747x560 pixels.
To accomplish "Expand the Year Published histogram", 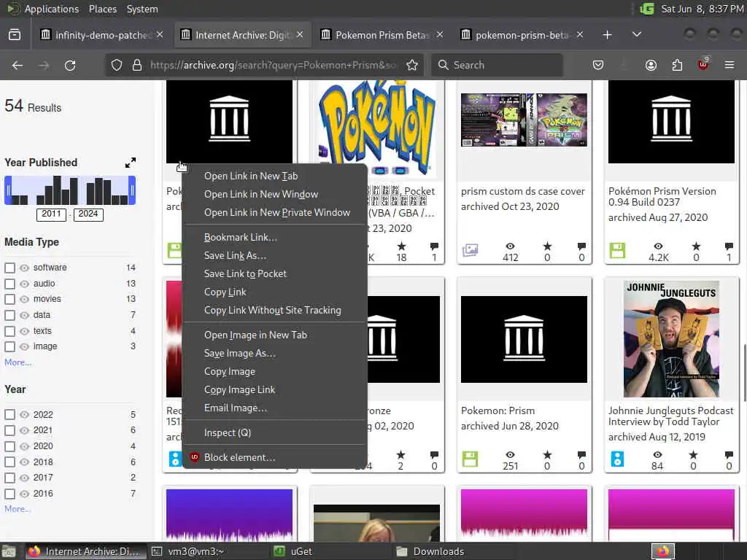I will click(131, 163).
